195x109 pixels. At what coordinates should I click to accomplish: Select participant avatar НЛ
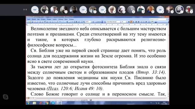tap(35, 9)
